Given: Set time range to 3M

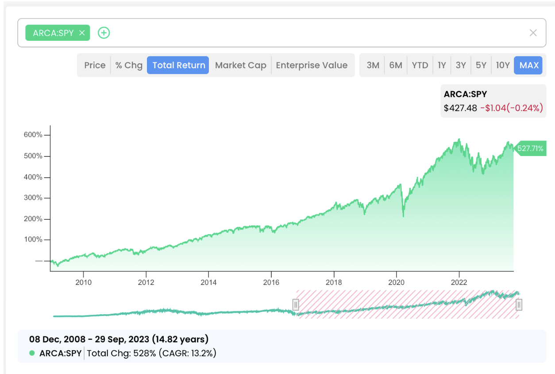Looking at the screenshot, I should tap(373, 65).
